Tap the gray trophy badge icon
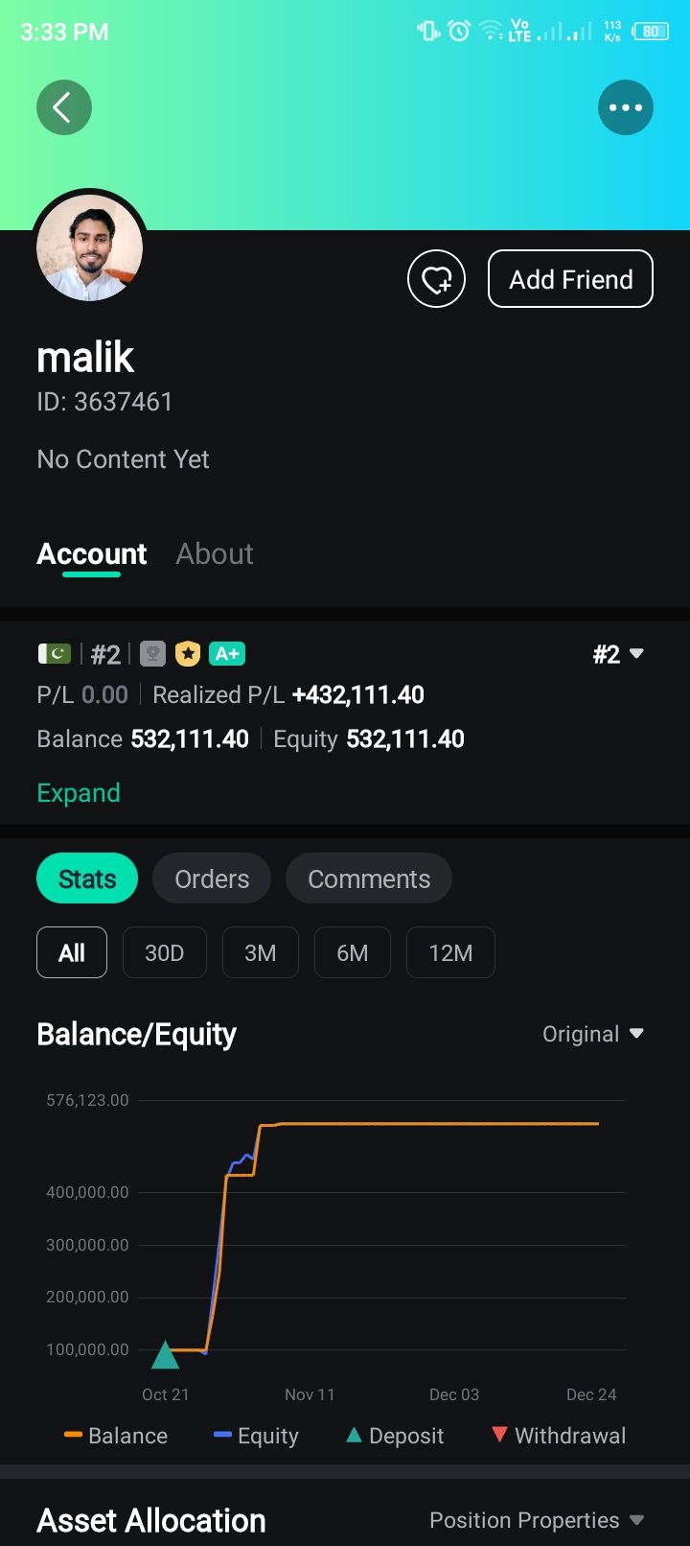Image resolution: width=690 pixels, height=1546 pixels. [153, 654]
